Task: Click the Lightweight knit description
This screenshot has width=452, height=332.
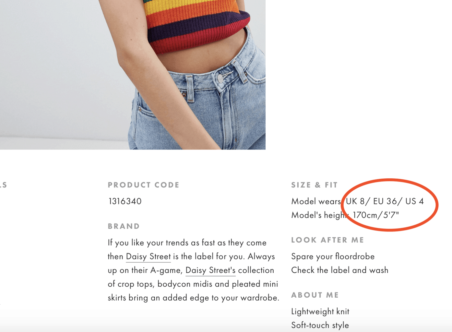Action: click(x=320, y=312)
